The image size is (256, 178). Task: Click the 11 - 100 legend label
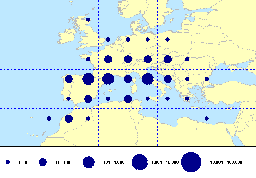click(x=62, y=162)
